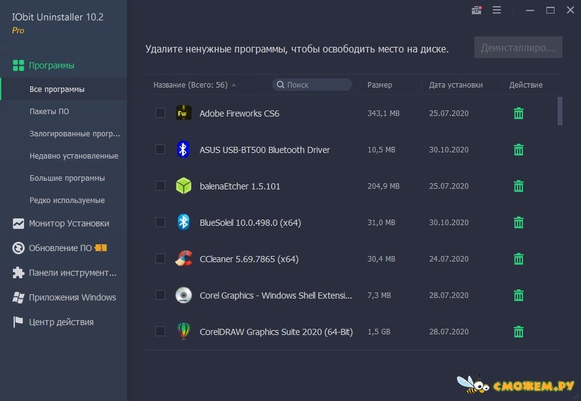
Task: Open the hamburger options menu
Action: click(x=497, y=10)
